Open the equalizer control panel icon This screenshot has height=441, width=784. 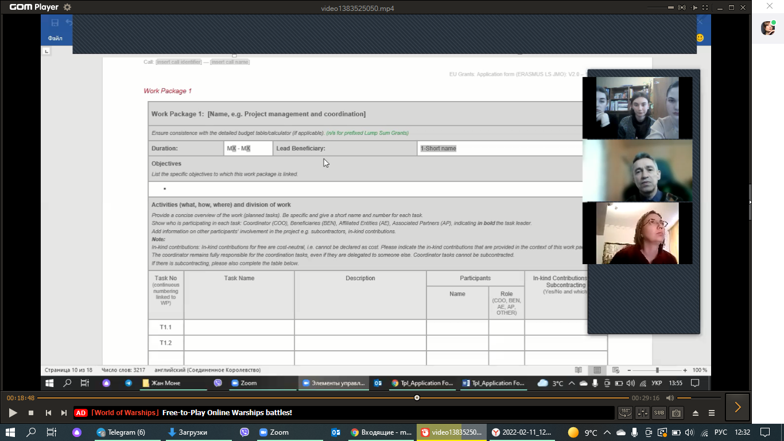coord(642,412)
